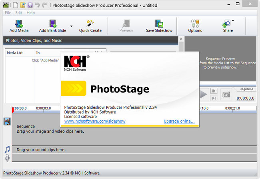Click the yellow PhotoStage arrows logo
Screen dimensions: 260x179
tap(74, 88)
